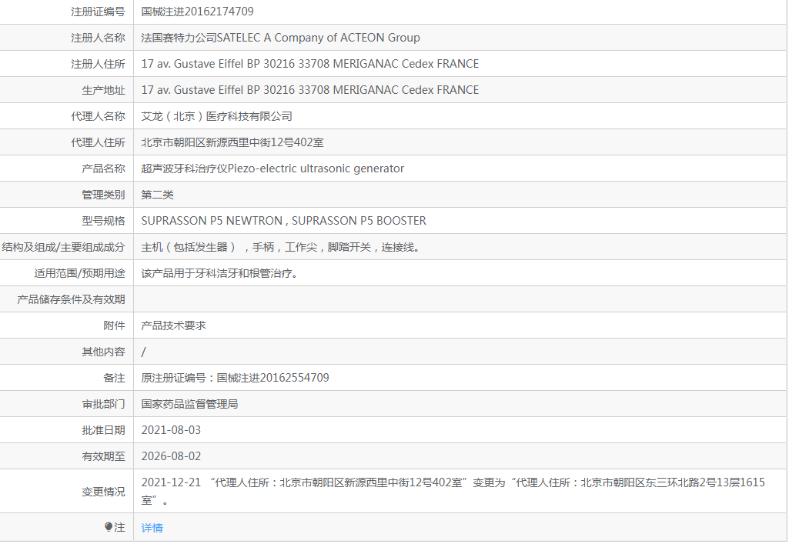Screen dimensions: 789x544
Task: Click the bulb icon beside 注
Action: (109, 527)
